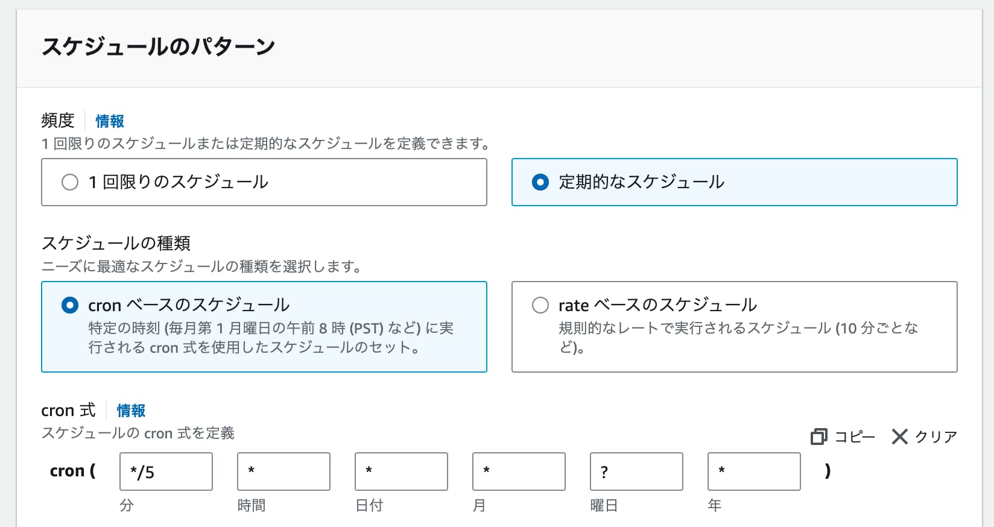
Task: Open the 情報 link next to 頻度
Action: tap(110, 121)
